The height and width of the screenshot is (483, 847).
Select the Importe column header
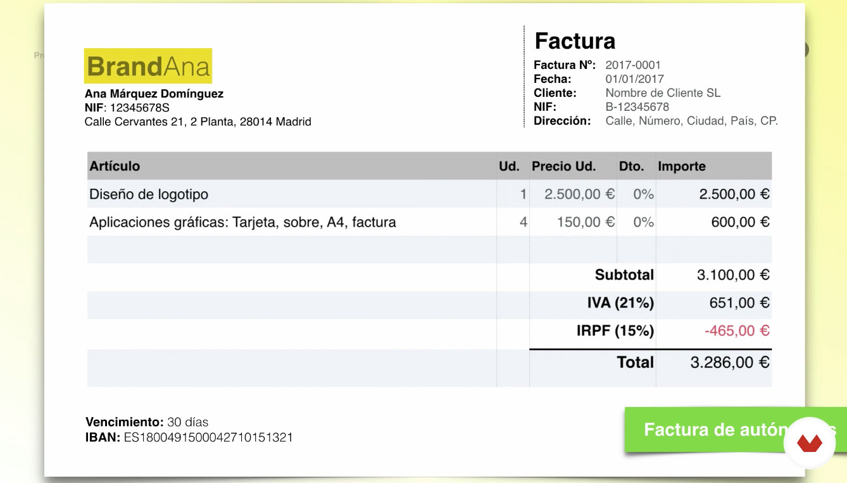pos(682,166)
